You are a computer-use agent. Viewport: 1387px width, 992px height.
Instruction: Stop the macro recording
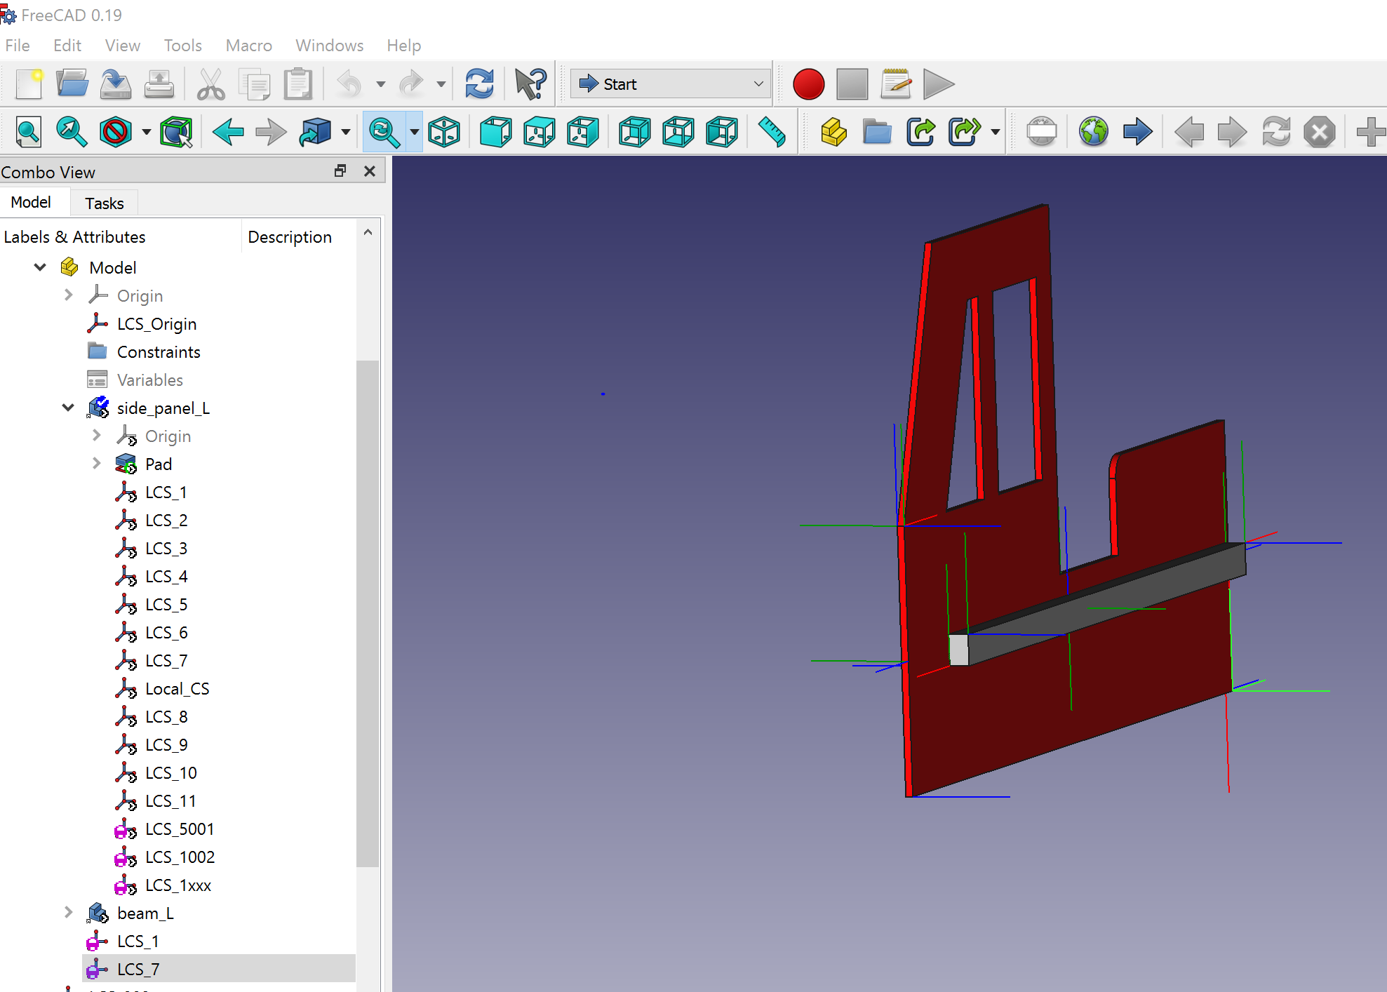pos(851,83)
